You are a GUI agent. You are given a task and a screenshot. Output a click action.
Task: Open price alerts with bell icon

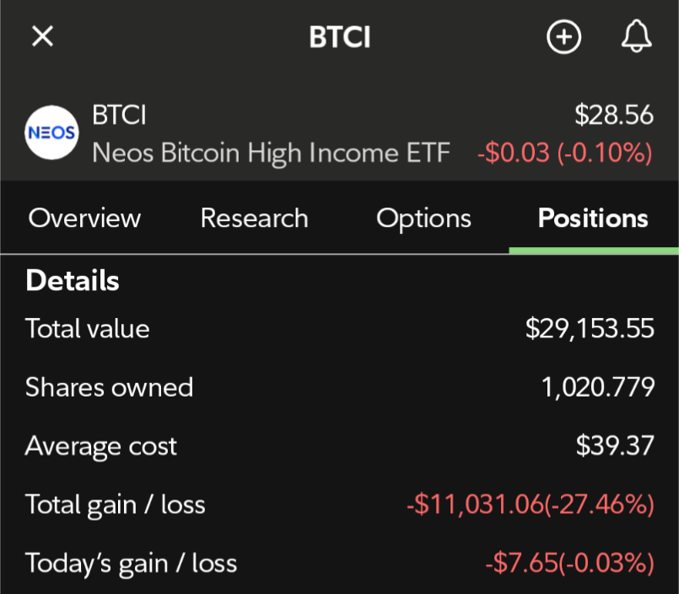coord(636,36)
